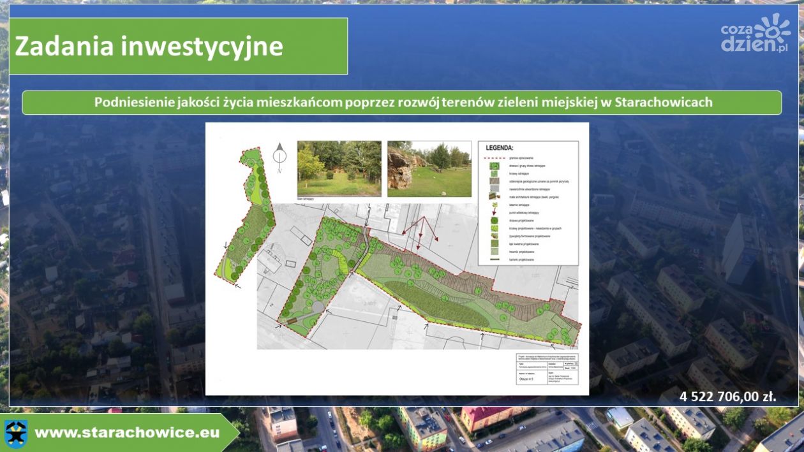Open the www.starachowice.eu website link
The width and height of the screenshot is (804, 452).
(126, 433)
